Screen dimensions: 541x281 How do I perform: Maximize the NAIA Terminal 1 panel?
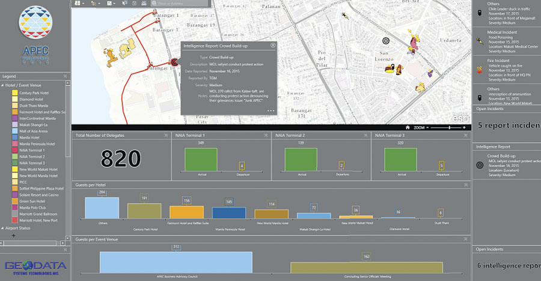(x=266, y=136)
